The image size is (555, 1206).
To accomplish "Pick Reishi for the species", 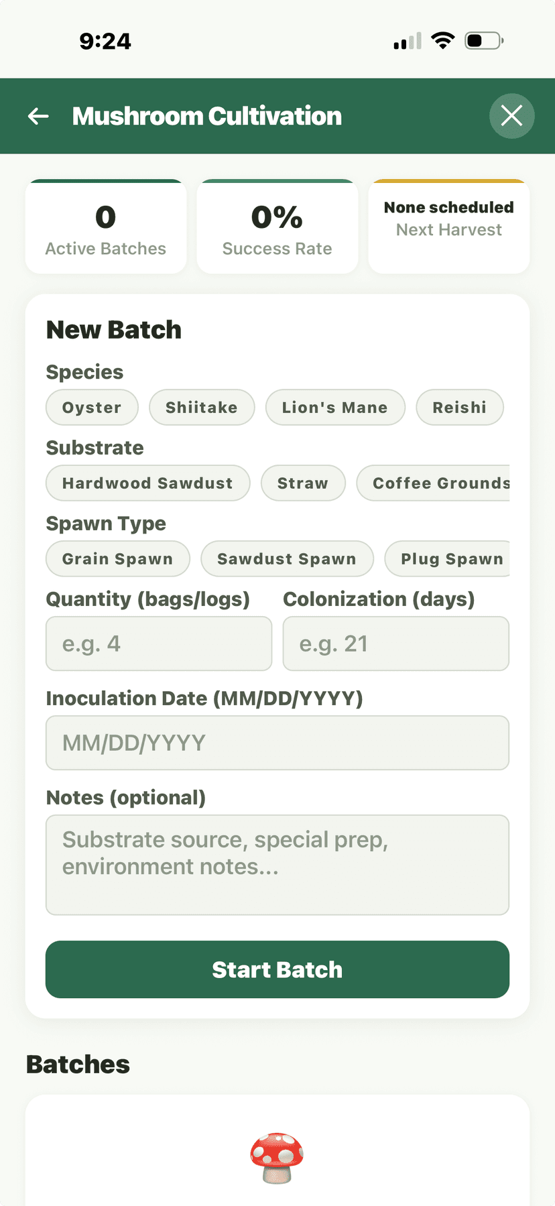I will pos(459,407).
